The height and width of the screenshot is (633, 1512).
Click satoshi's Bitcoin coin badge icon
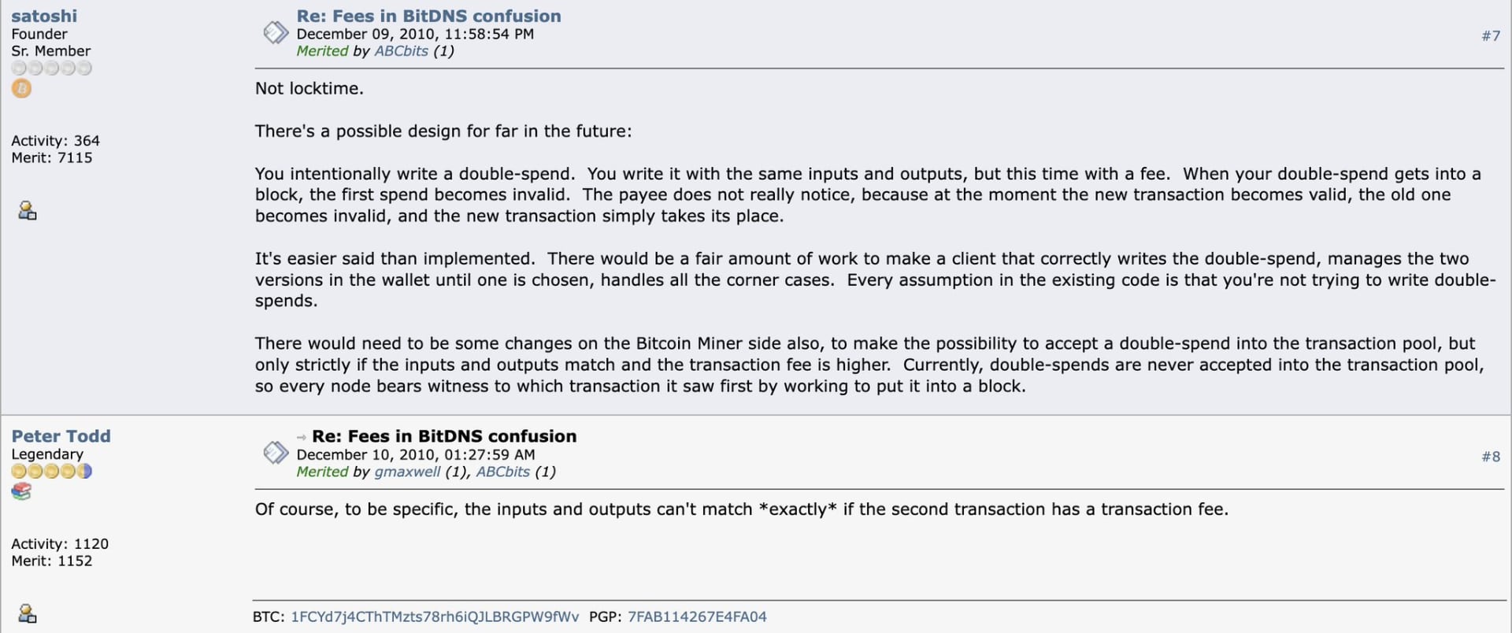click(x=21, y=89)
